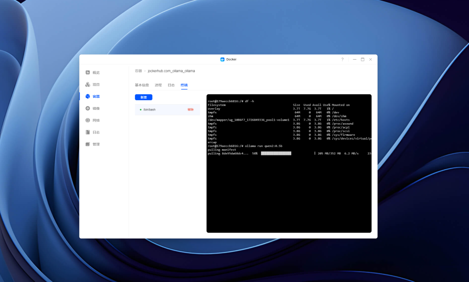This screenshot has width=469, height=282.
Task: Click the blue 新增 button
Action: click(144, 97)
